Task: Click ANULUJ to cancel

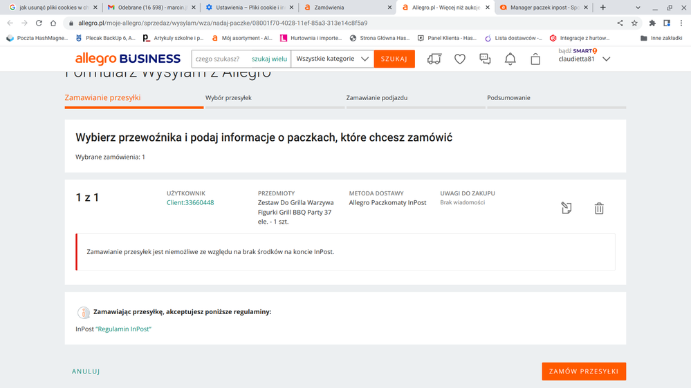Action: coord(86,371)
